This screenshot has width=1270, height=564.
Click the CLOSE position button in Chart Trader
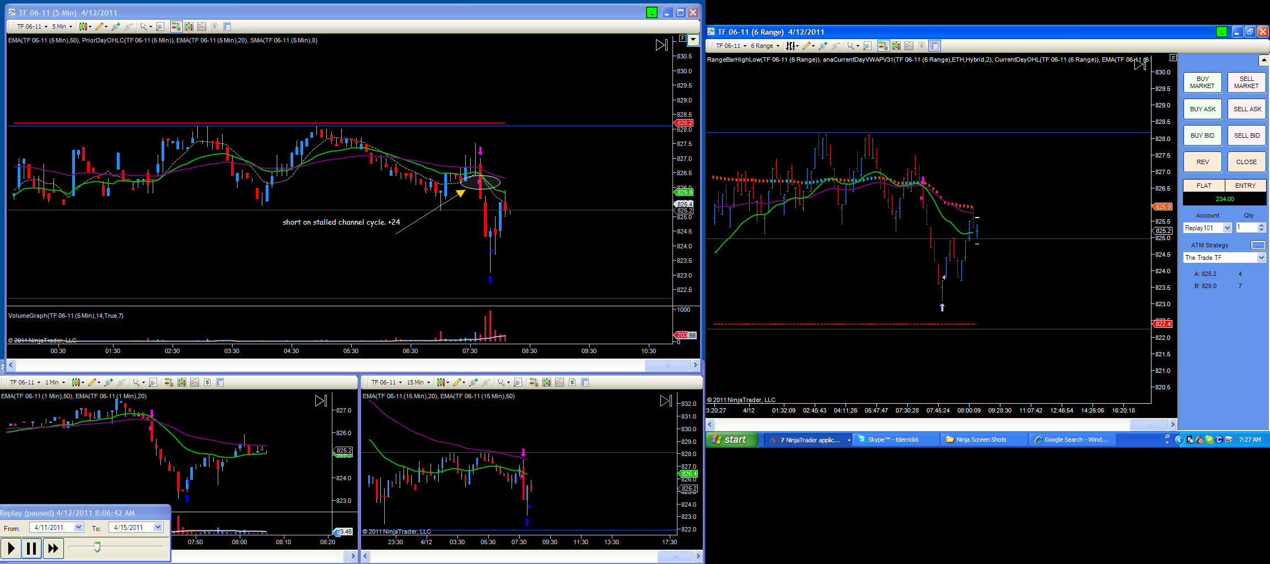click(x=1246, y=162)
